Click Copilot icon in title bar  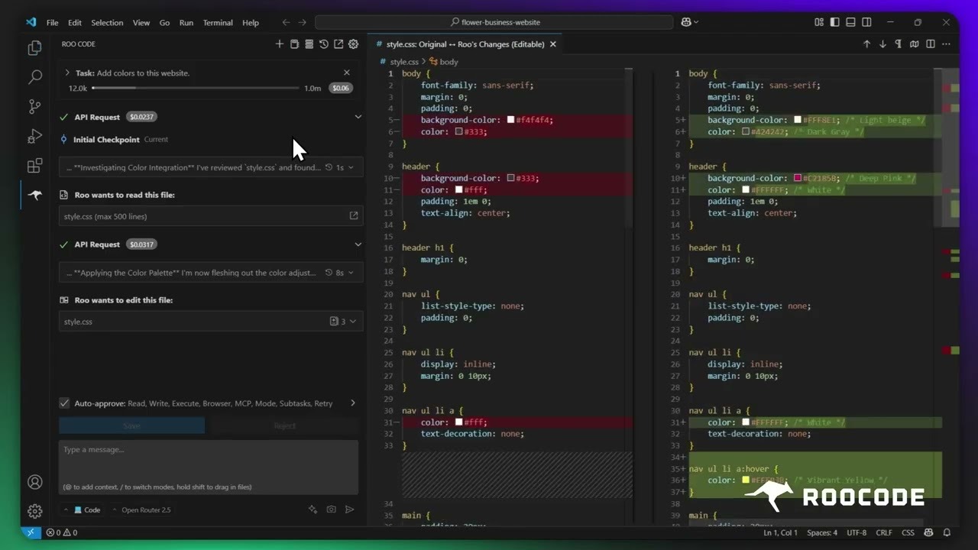(685, 22)
